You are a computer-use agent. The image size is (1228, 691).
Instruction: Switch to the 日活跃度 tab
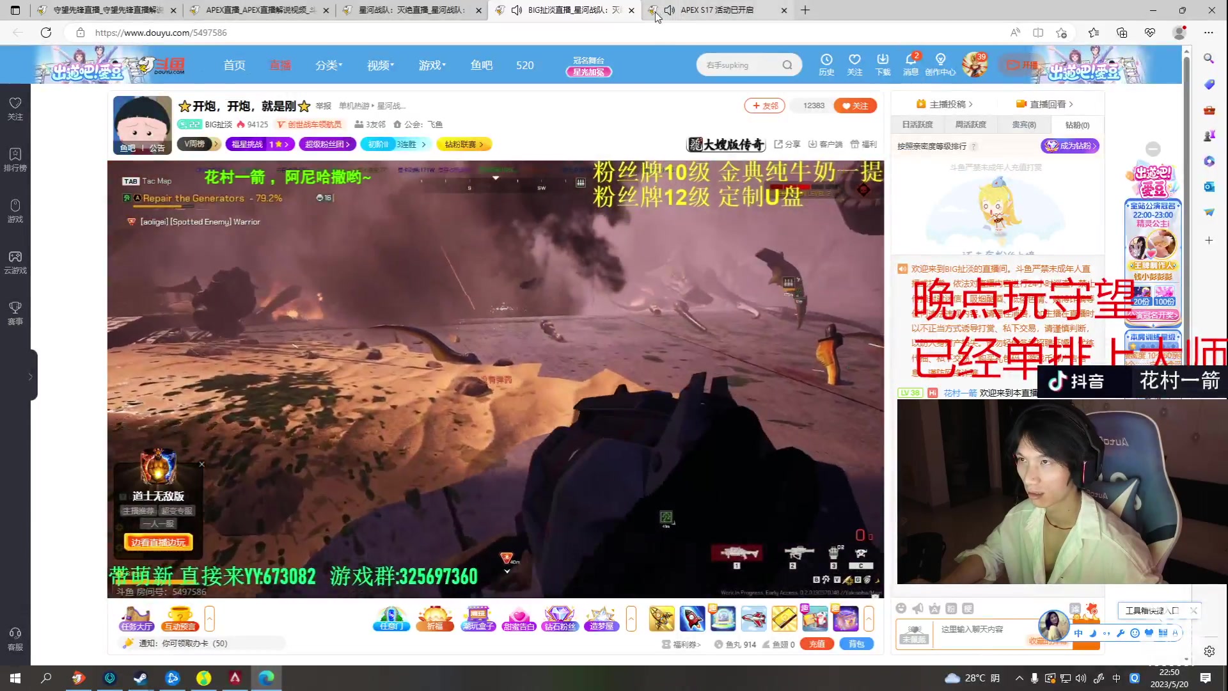[917, 125]
